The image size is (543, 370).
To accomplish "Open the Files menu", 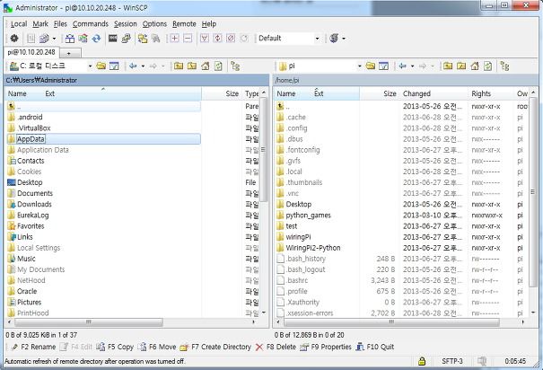I will [x=60, y=24].
